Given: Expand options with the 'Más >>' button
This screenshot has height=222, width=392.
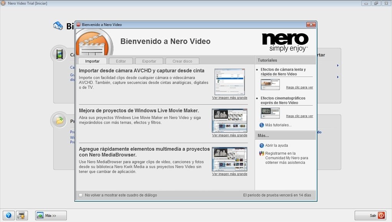Looking at the screenshot, I should coord(51,216).
